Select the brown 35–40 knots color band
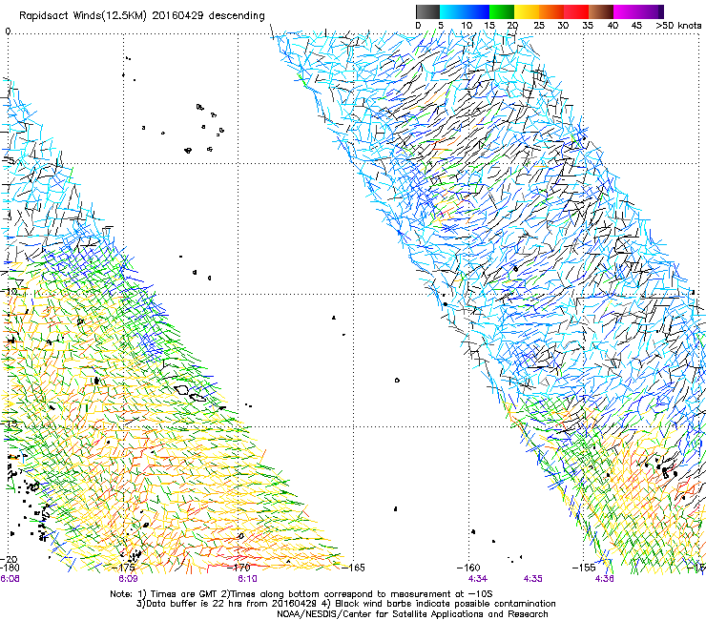The width and height of the screenshot is (706, 620). pos(601,11)
